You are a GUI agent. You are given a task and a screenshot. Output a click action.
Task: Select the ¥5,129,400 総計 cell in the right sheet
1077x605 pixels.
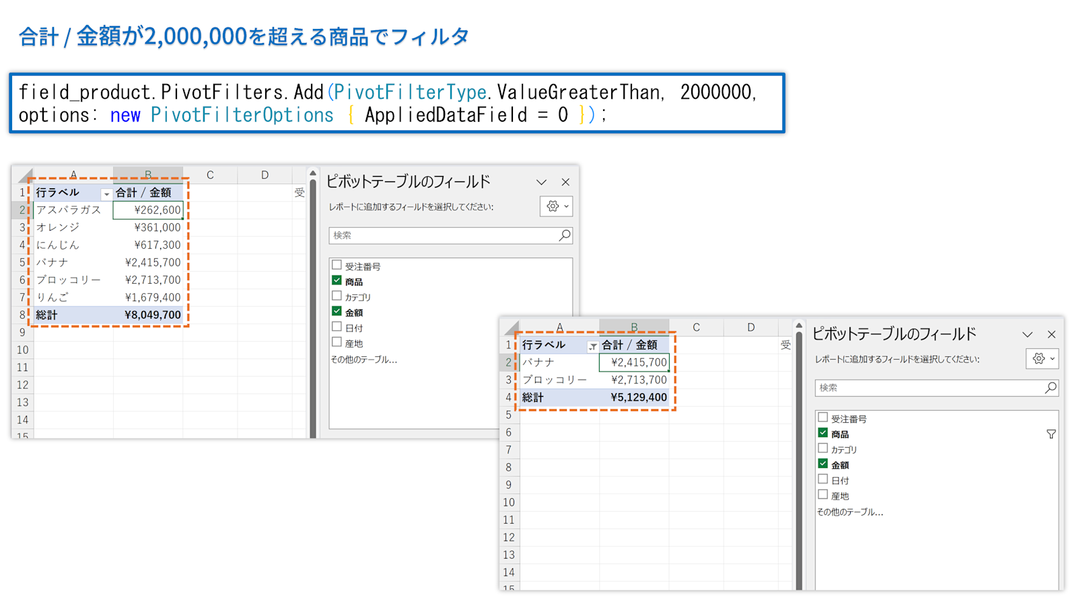pyautogui.click(x=634, y=398)
